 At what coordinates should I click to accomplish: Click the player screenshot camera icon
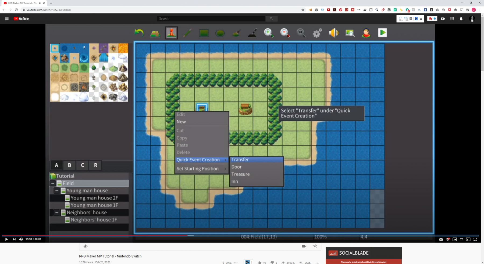441,239
